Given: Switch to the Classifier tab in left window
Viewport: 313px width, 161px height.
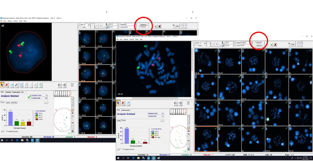Looking at the screenshot, I should (8, 92).
